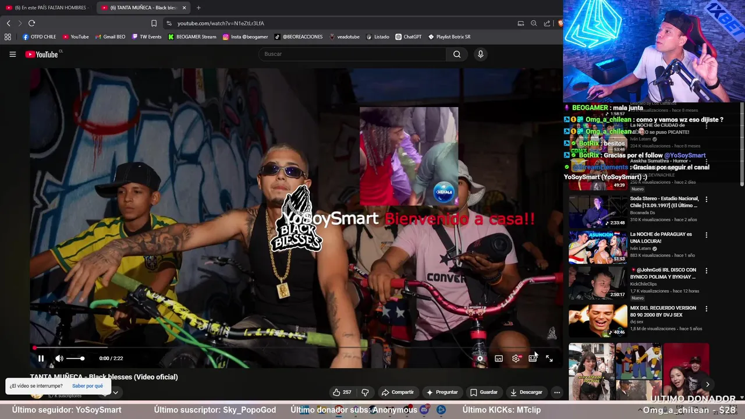Open options for La NOCHE de PARAGUAY video
This screenshot has height=419, width=745.
click(707, 235)
